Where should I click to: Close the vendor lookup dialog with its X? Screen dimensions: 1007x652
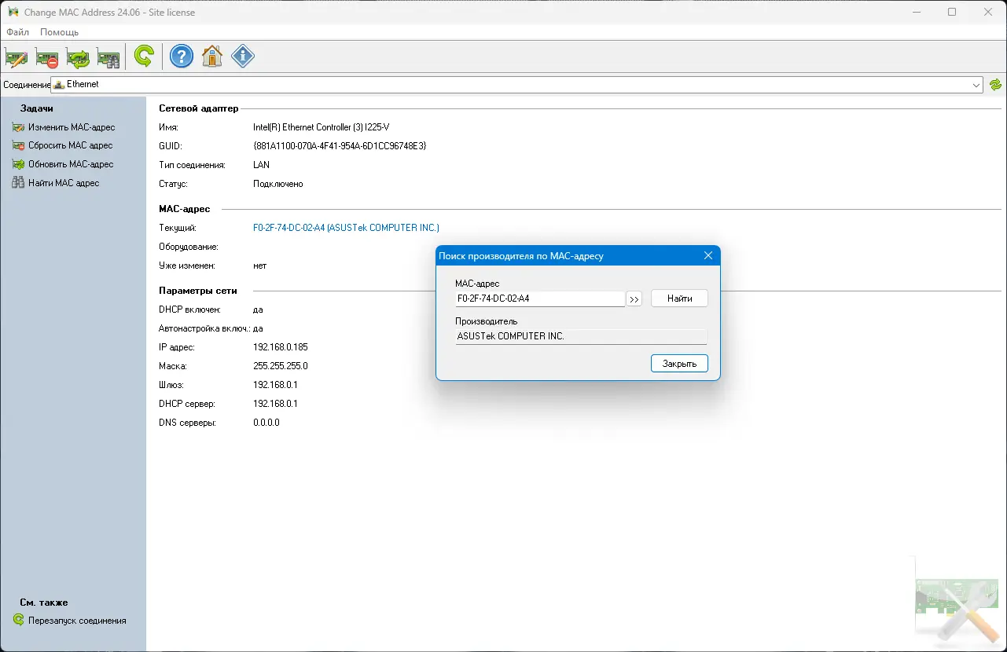tap(707, 256)
